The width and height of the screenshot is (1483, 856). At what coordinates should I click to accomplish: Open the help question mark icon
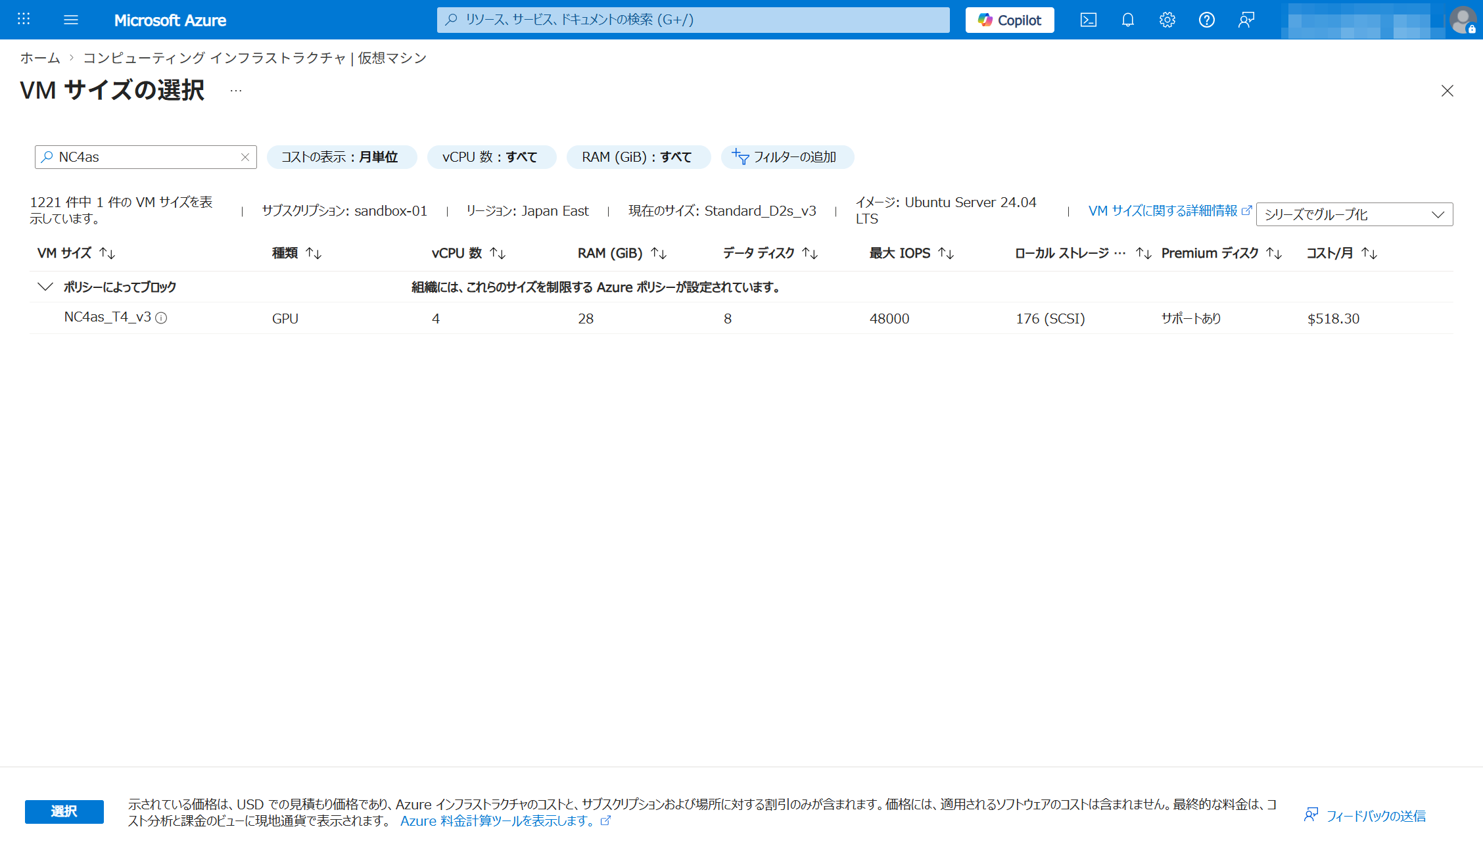pos(1206,20)
